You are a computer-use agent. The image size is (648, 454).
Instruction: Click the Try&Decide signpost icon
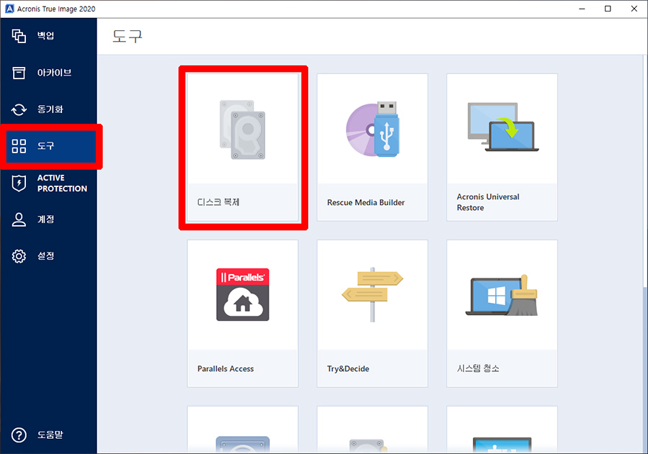point(372,294)
